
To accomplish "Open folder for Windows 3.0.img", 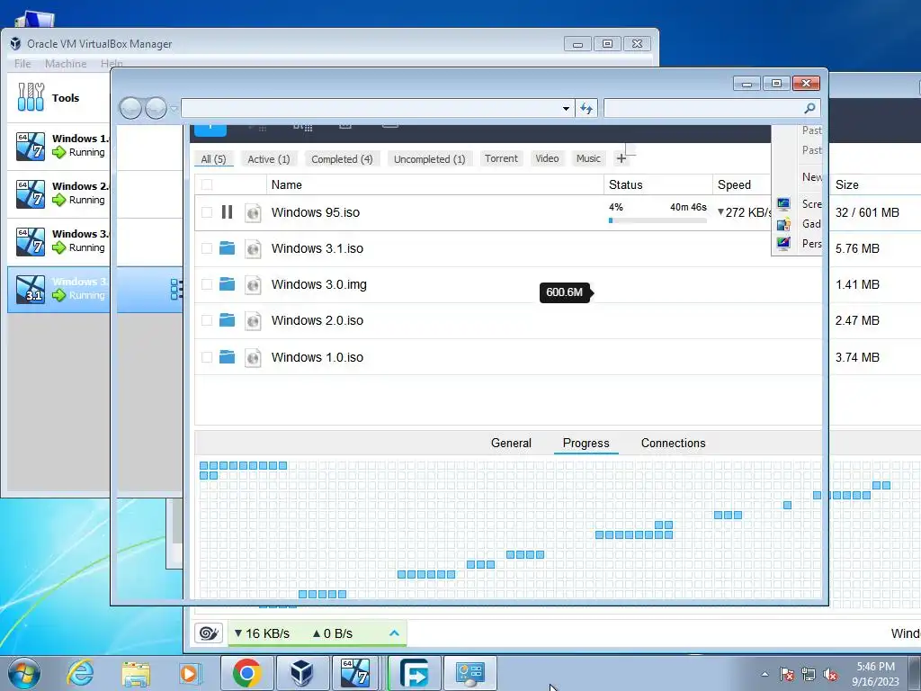I will click(227, 284).
